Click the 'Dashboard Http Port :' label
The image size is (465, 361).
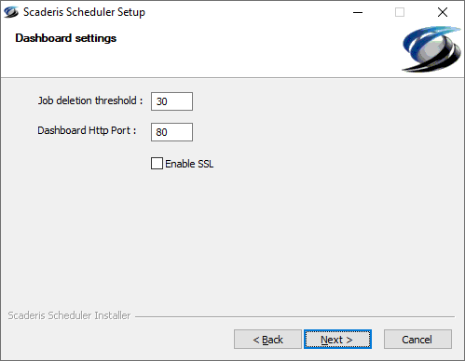(87, 130)
